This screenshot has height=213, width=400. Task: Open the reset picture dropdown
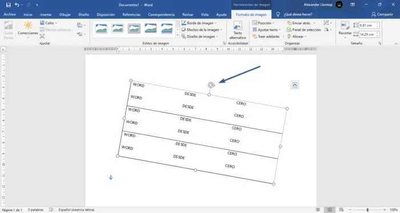pos(81,34)
